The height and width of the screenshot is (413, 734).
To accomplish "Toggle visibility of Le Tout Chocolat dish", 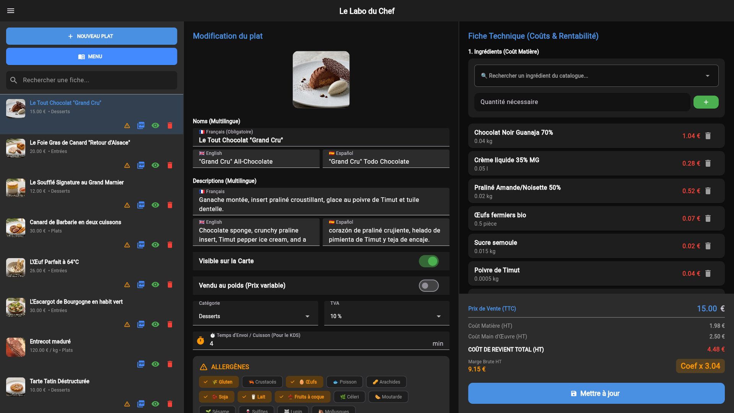I will click(x=155, y=125).
